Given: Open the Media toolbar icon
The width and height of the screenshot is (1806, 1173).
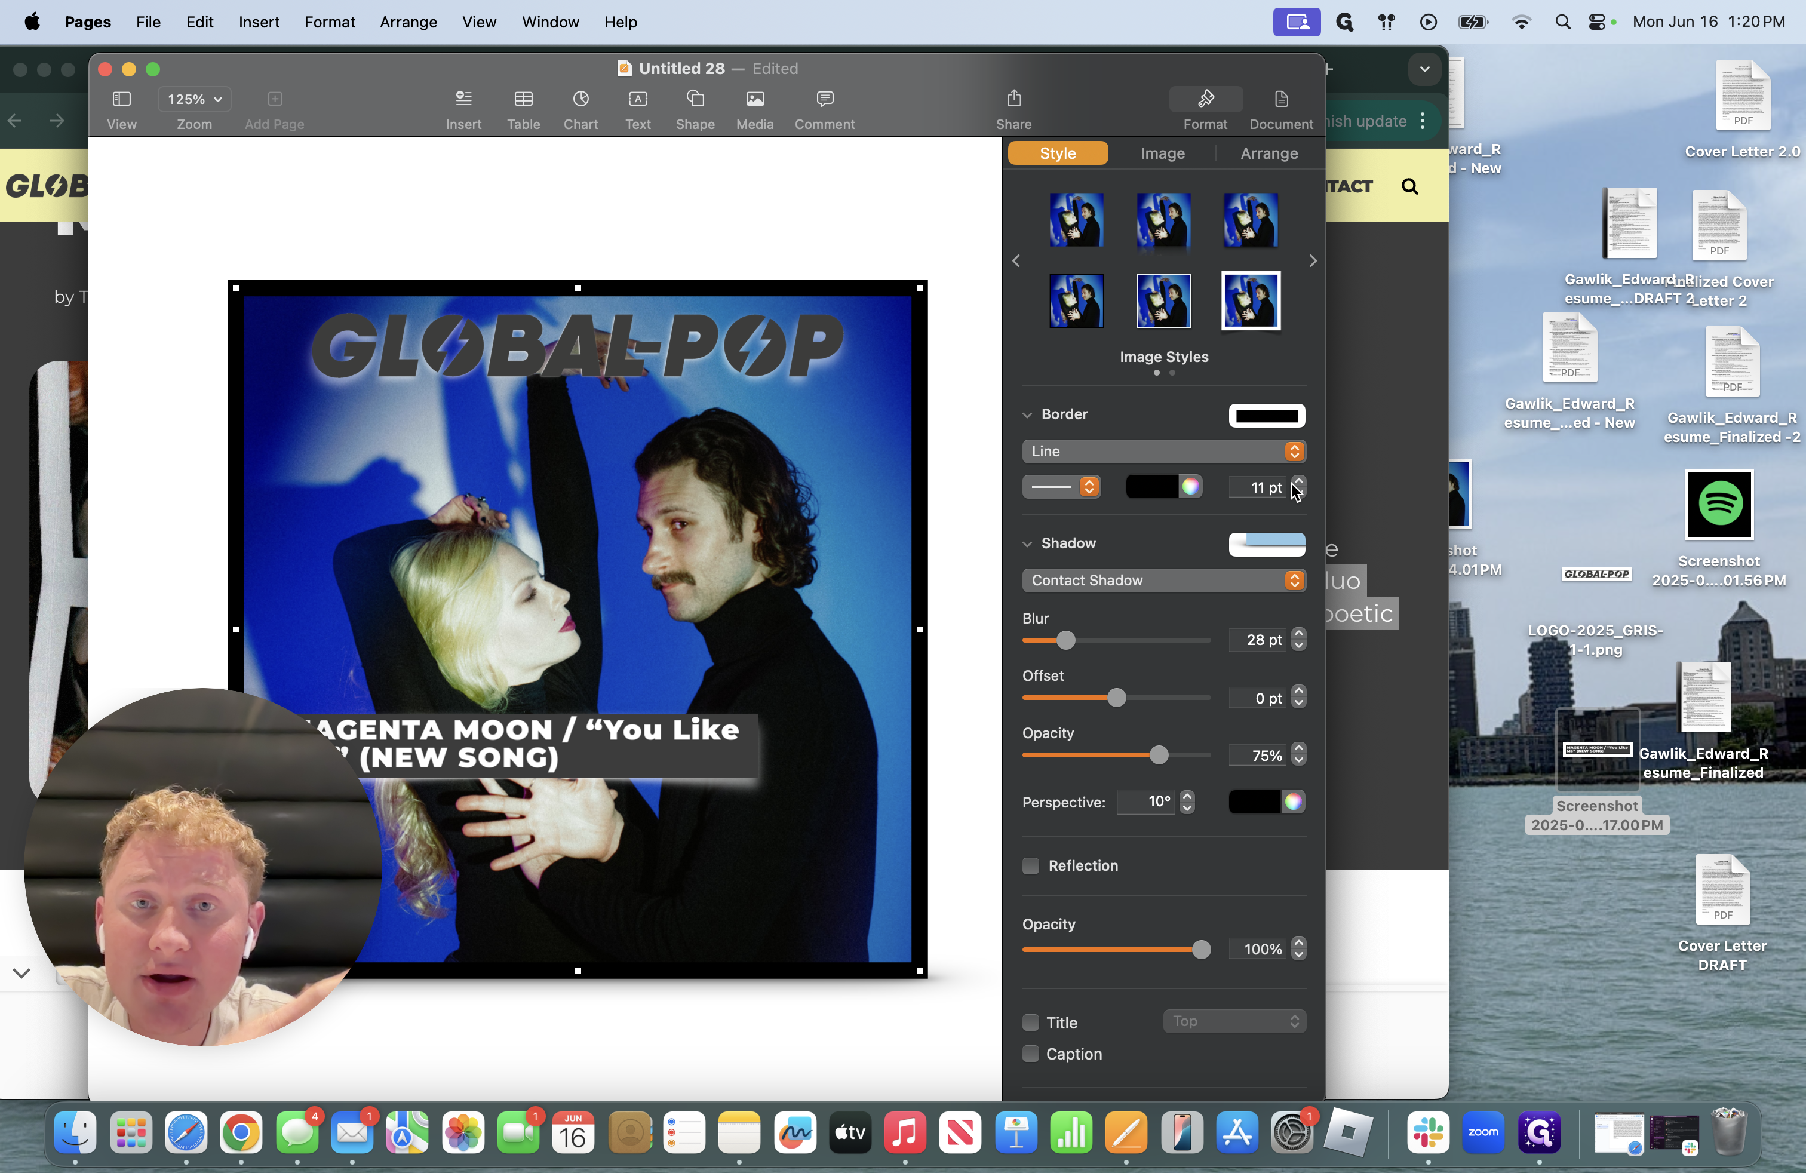Looking at the screenshot, I should 755,99.
